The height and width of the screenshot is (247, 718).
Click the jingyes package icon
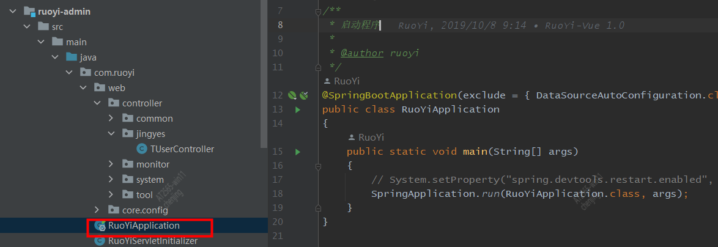click(x=127, y=133)
